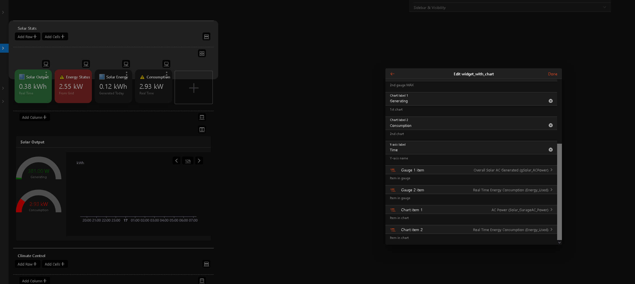Click the cells grid layout icon
635x284 pixels.
[x=202, y=53]
